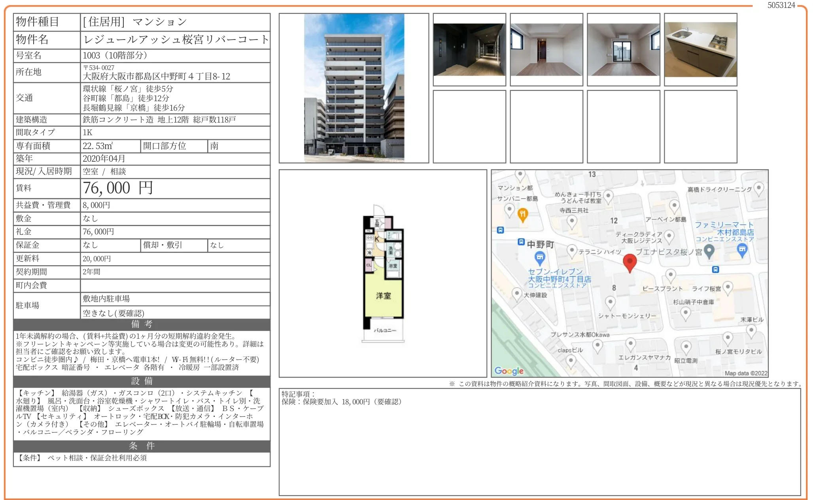The height and width of the screenshot is (500, 813).
Task: Open the building exterior photo
Action: click(x=354, y=88)
